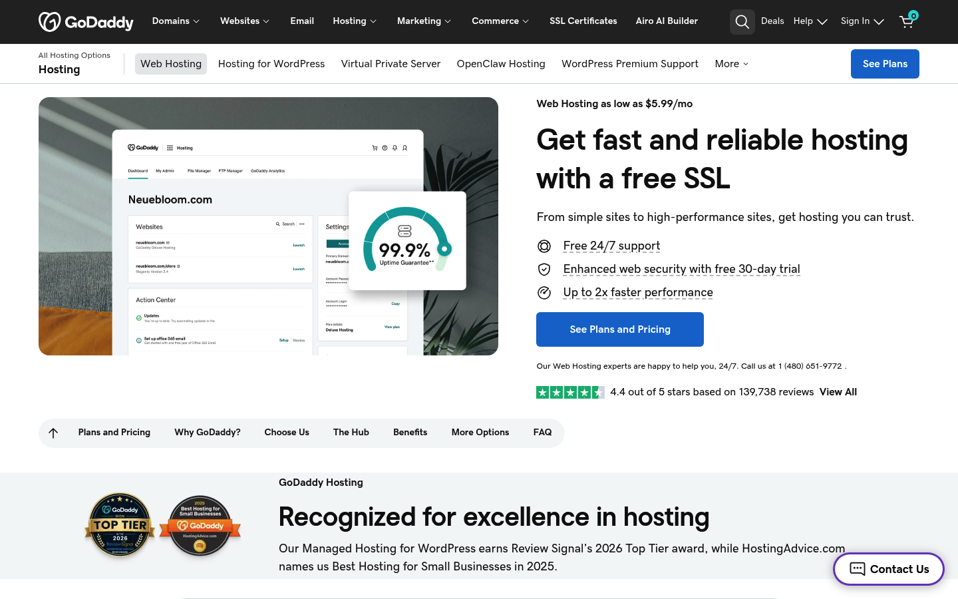The height and width of the screenshot is (599, 958).
Task: Click the Trustpilot star rating graphic
Action: point(570,393)
